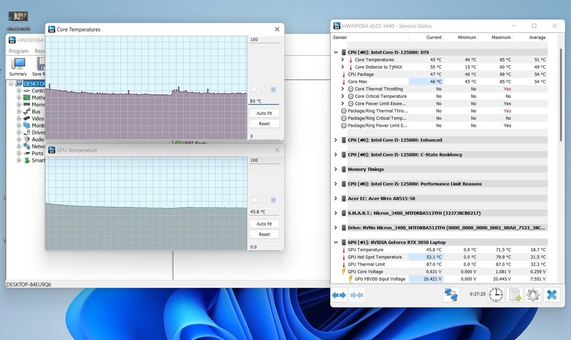Viewport: 571px width, 340px height.
Task: Open the cinebench desktop shortcut
Action: point(18,20)
